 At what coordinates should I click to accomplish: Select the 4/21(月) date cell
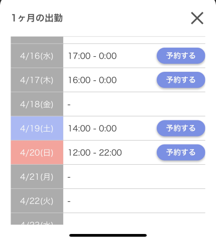click(37, 177)
